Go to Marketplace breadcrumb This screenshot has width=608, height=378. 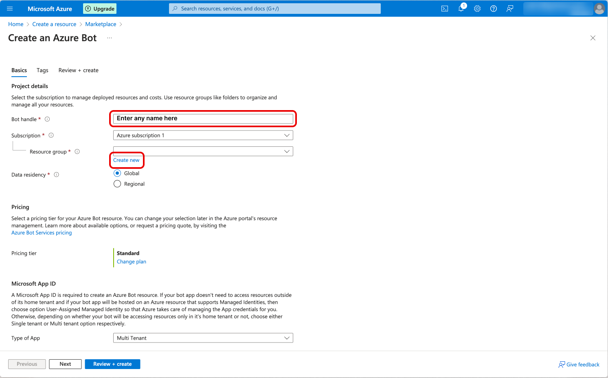tap(101, 24)
